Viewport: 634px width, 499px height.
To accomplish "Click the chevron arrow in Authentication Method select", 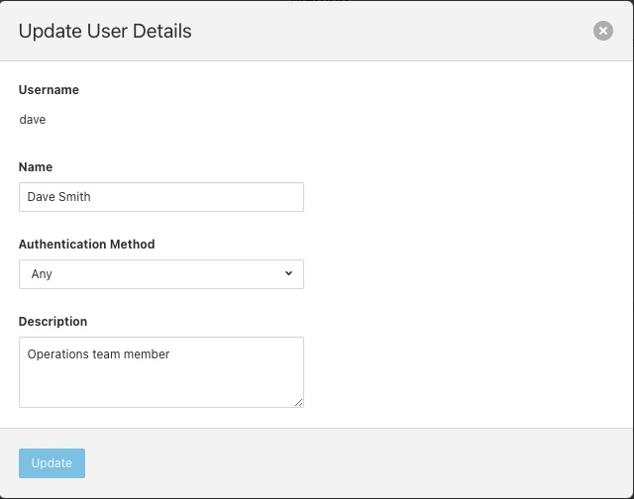I will (x=288, y=273).
